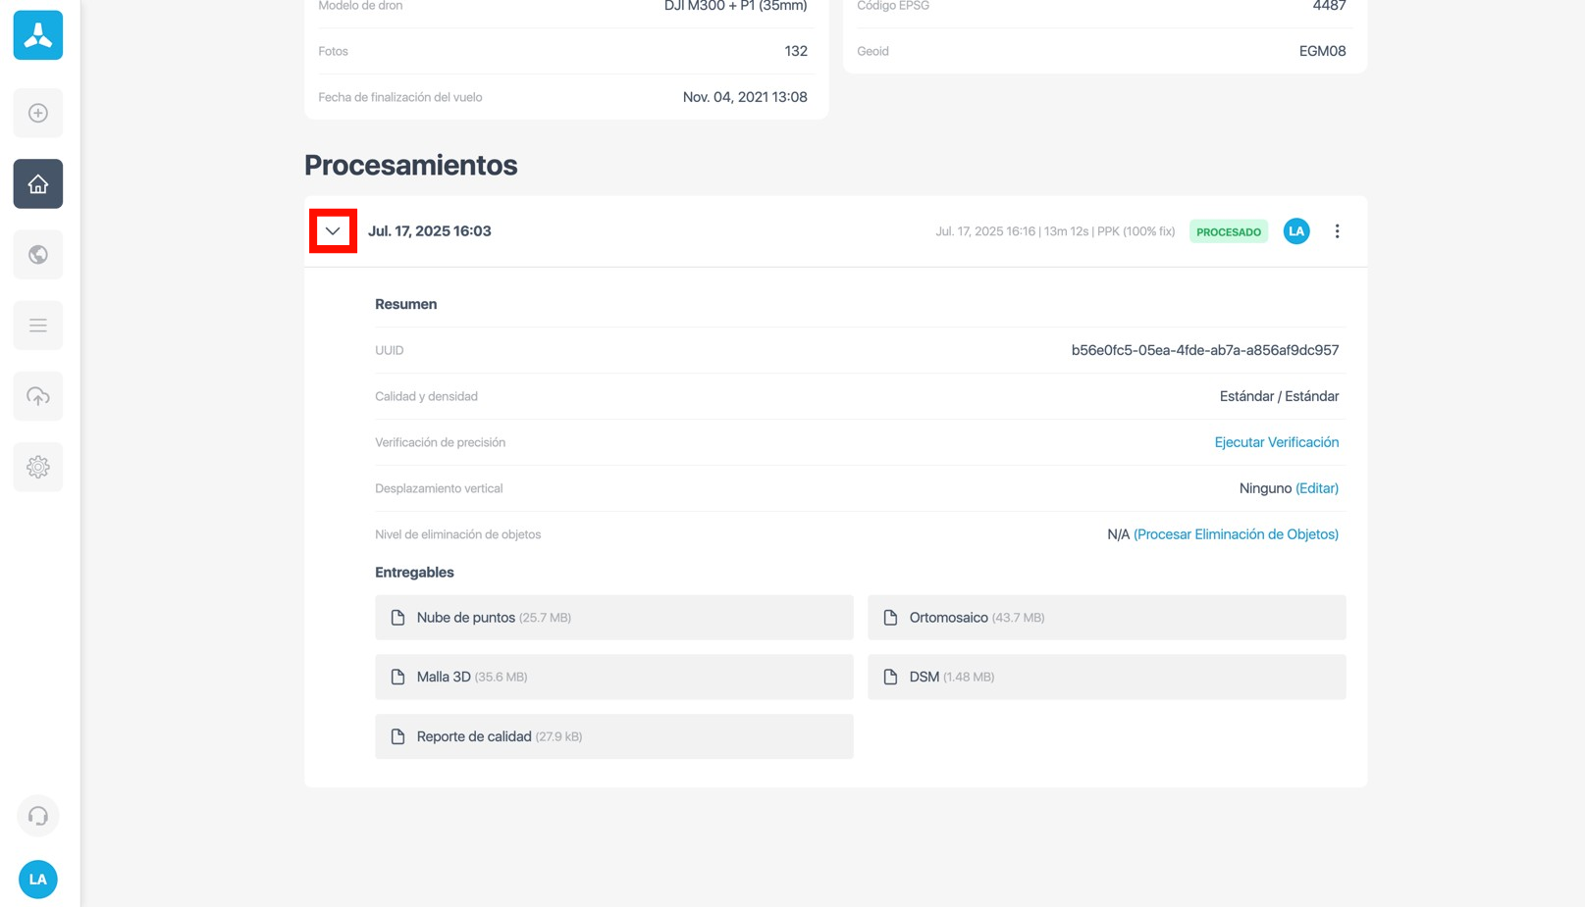Open three-dot options menu for processing
This screenshot has height=907, width=1585.
[x=1337, y=231]
